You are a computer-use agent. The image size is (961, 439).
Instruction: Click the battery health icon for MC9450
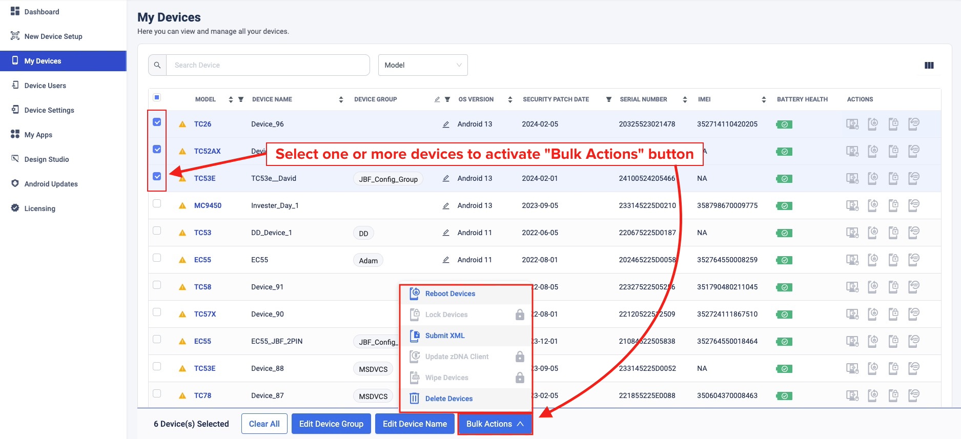click(x=784, y=206)
